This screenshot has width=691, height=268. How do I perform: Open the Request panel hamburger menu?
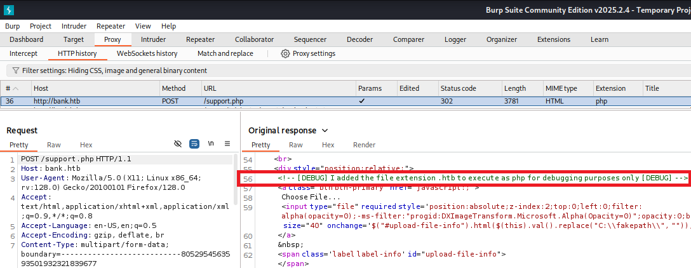pos(227,144)
